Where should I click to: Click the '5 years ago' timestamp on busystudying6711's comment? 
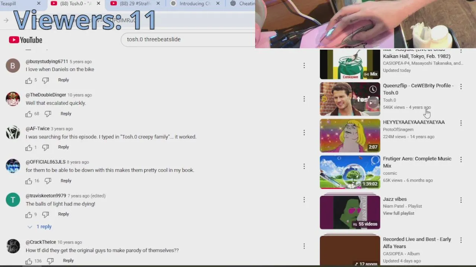click(81, 62)
